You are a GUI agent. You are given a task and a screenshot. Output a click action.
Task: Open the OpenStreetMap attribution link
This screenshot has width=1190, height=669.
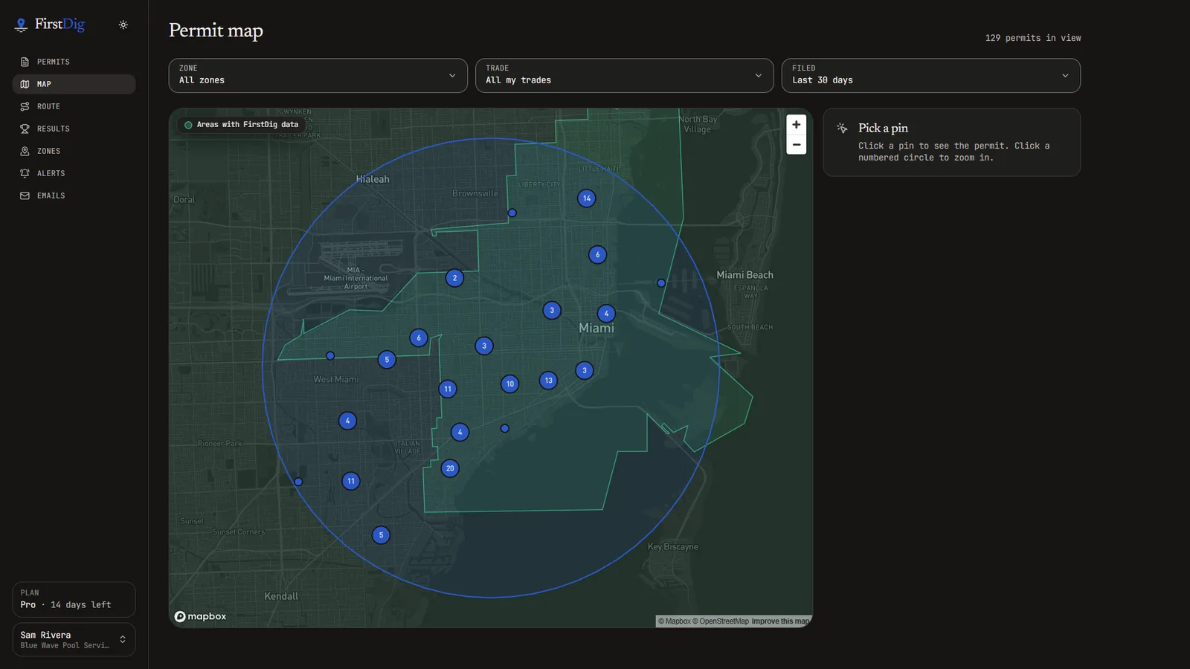(721, 621)
